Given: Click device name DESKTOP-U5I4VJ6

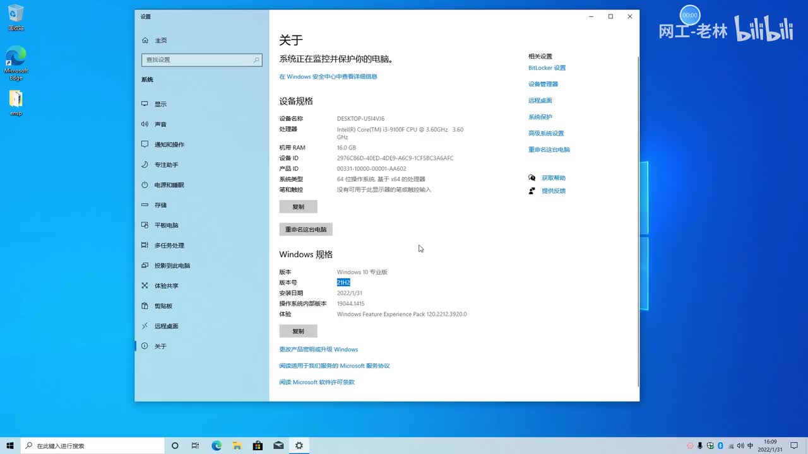Looking at the screenshot, I should [360, 119].
